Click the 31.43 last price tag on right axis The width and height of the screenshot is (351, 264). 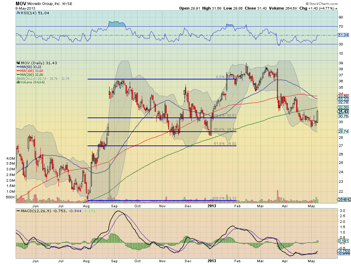tap(343, 112)
